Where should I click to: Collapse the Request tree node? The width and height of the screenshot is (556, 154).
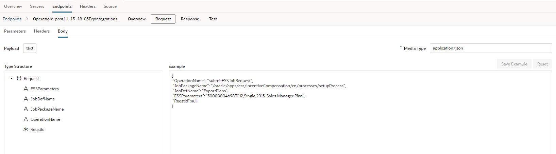pyautogui.click(x=12, y=79)
